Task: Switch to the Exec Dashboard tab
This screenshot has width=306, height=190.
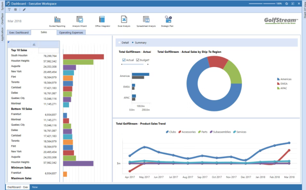Action: [19, 32]
